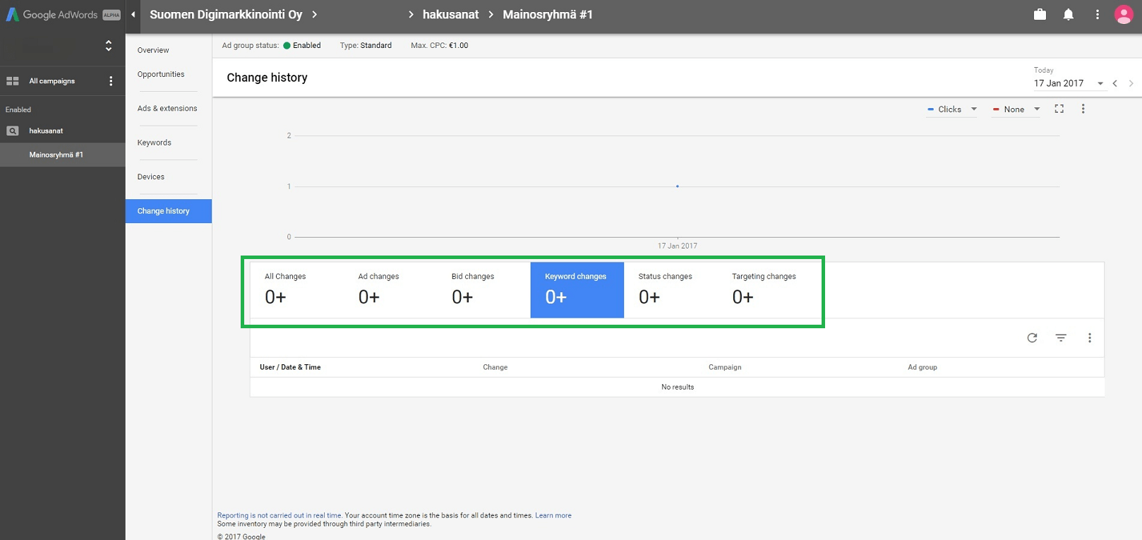Viewport: 1142px width, 540px height.
Task: Go to next date range
Action: pyautogui.click(x=1131, y=83)
